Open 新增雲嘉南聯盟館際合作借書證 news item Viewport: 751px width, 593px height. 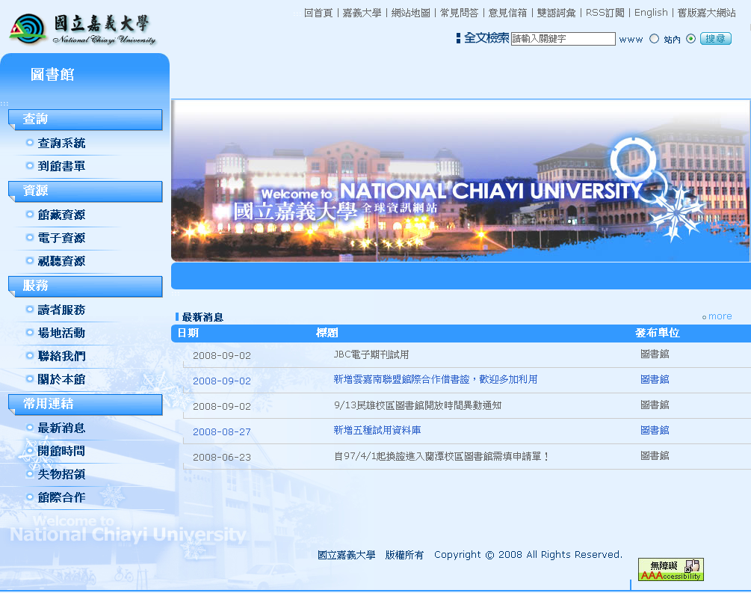coord(436,380)
